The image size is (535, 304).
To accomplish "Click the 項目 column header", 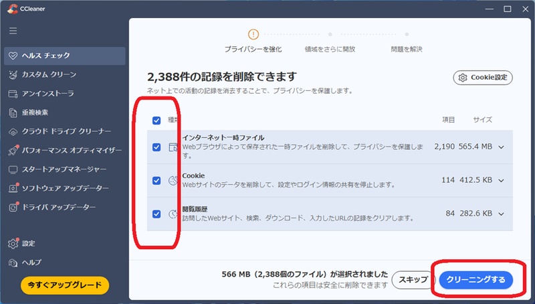I will pyautogui.click(x=448, y=120).
